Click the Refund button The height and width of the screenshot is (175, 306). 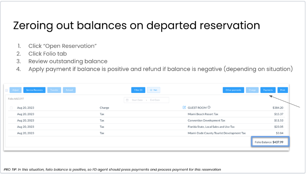click(69, 90)
